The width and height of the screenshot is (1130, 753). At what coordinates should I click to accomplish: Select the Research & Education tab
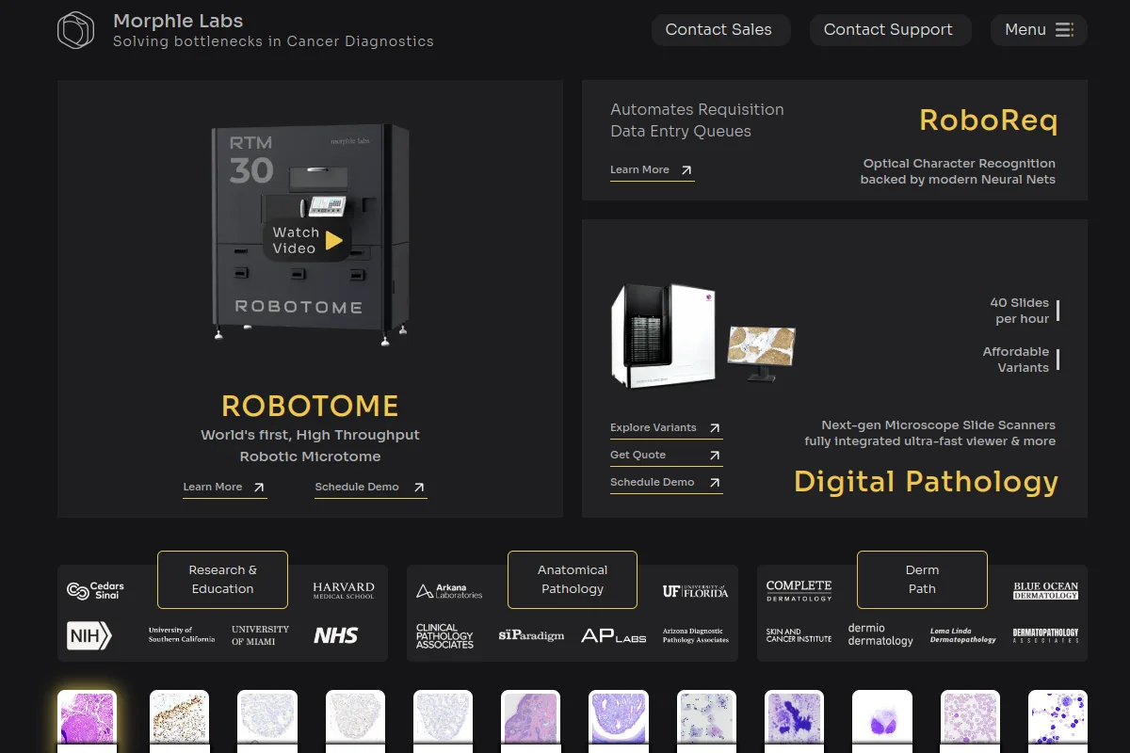point(222,580)
